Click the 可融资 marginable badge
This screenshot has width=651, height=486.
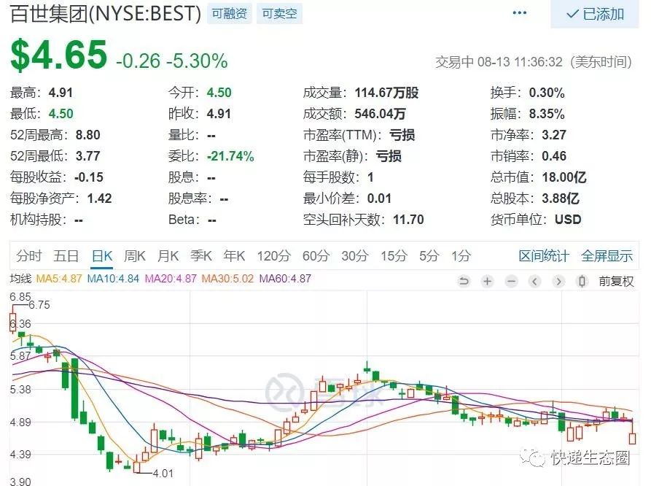coord(230,13)
